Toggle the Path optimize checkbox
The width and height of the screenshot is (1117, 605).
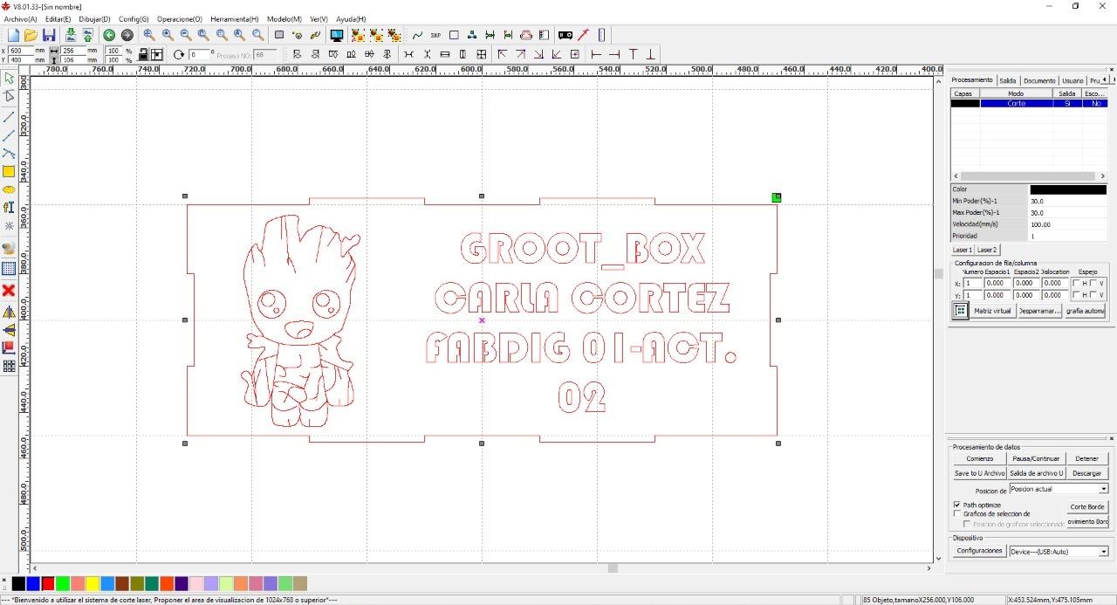pyautogui.click(x=957, y=505)
